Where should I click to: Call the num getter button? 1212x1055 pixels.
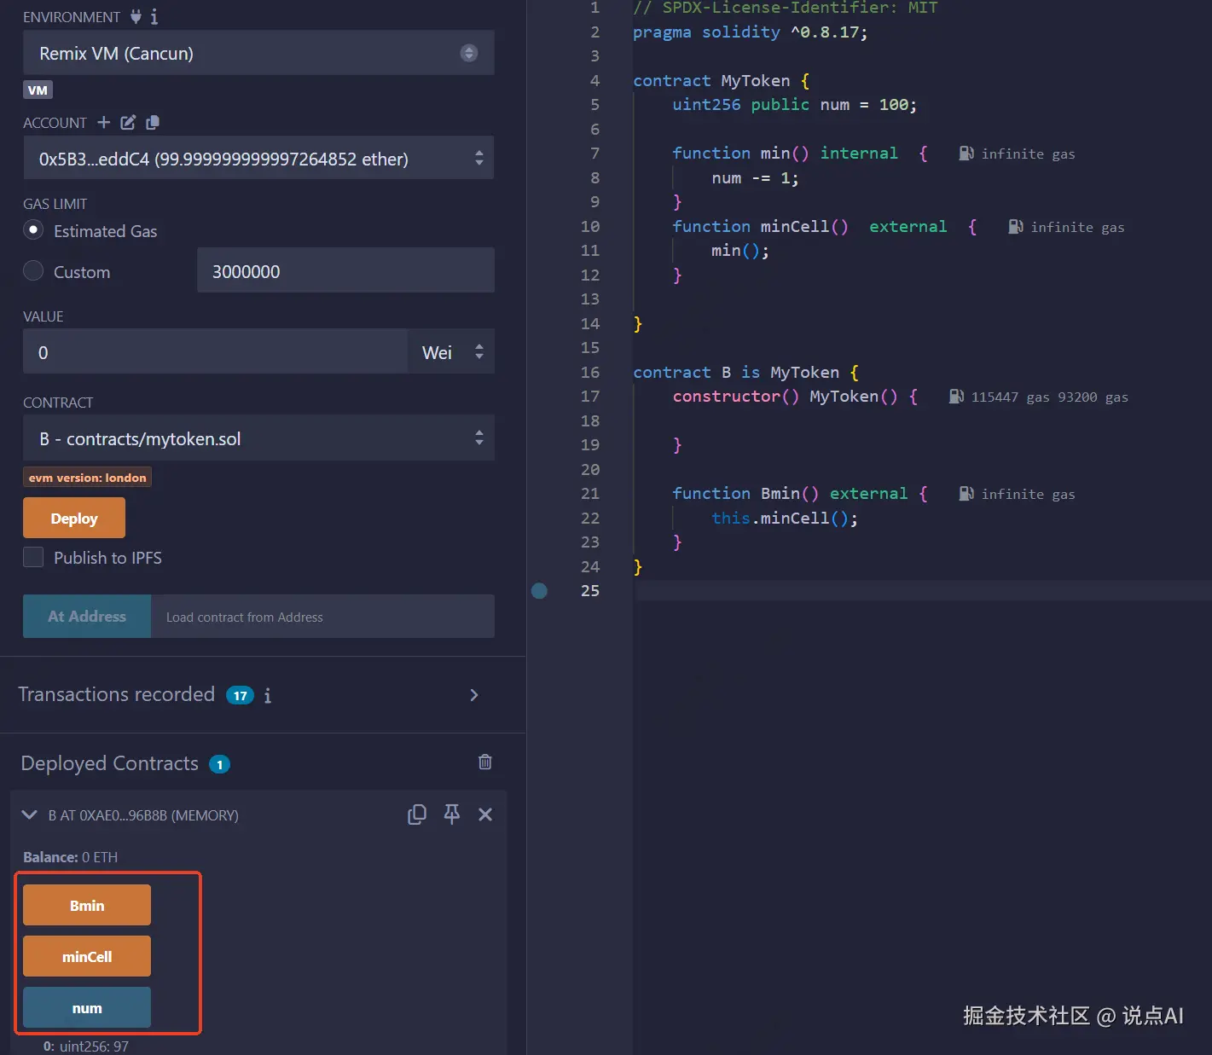tap(87, 1007)
